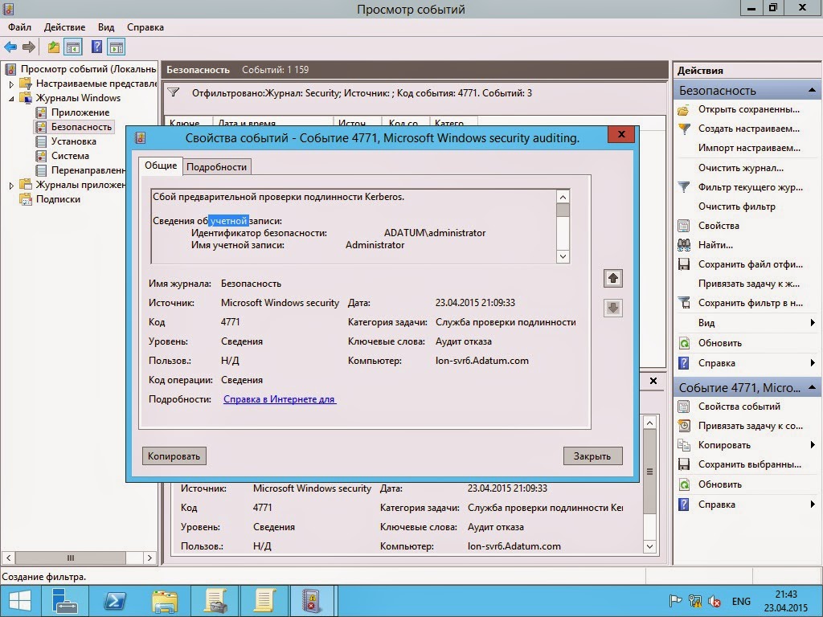Switch to the Подробности tab
The width and height of the screenshot is (823, 617).
click(x=217, y=167)
